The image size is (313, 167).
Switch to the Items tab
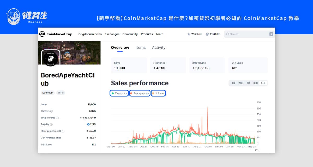[141, 48]
